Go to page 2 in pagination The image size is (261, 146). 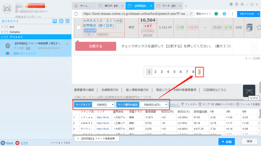(155, 72)
